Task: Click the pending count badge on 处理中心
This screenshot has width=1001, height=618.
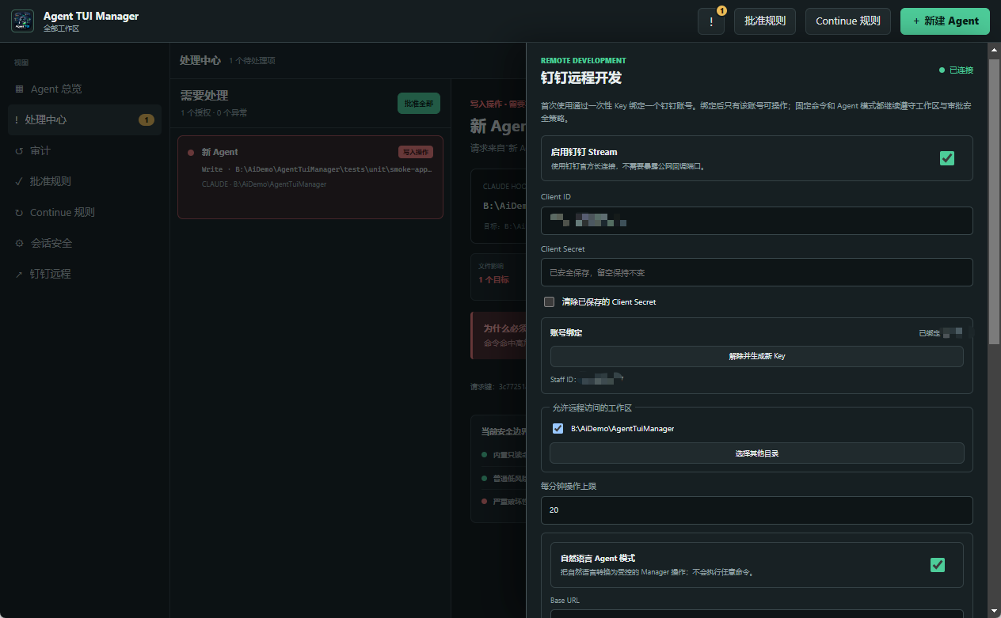Action: [x=147, y=119]
